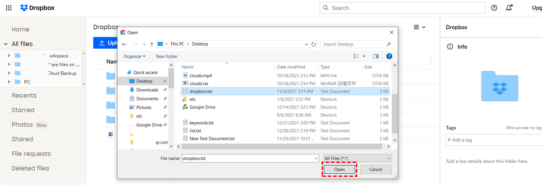Toggle the preview pane icon
Viewport: 542px width, 185px height.
(x=376, y=56)
